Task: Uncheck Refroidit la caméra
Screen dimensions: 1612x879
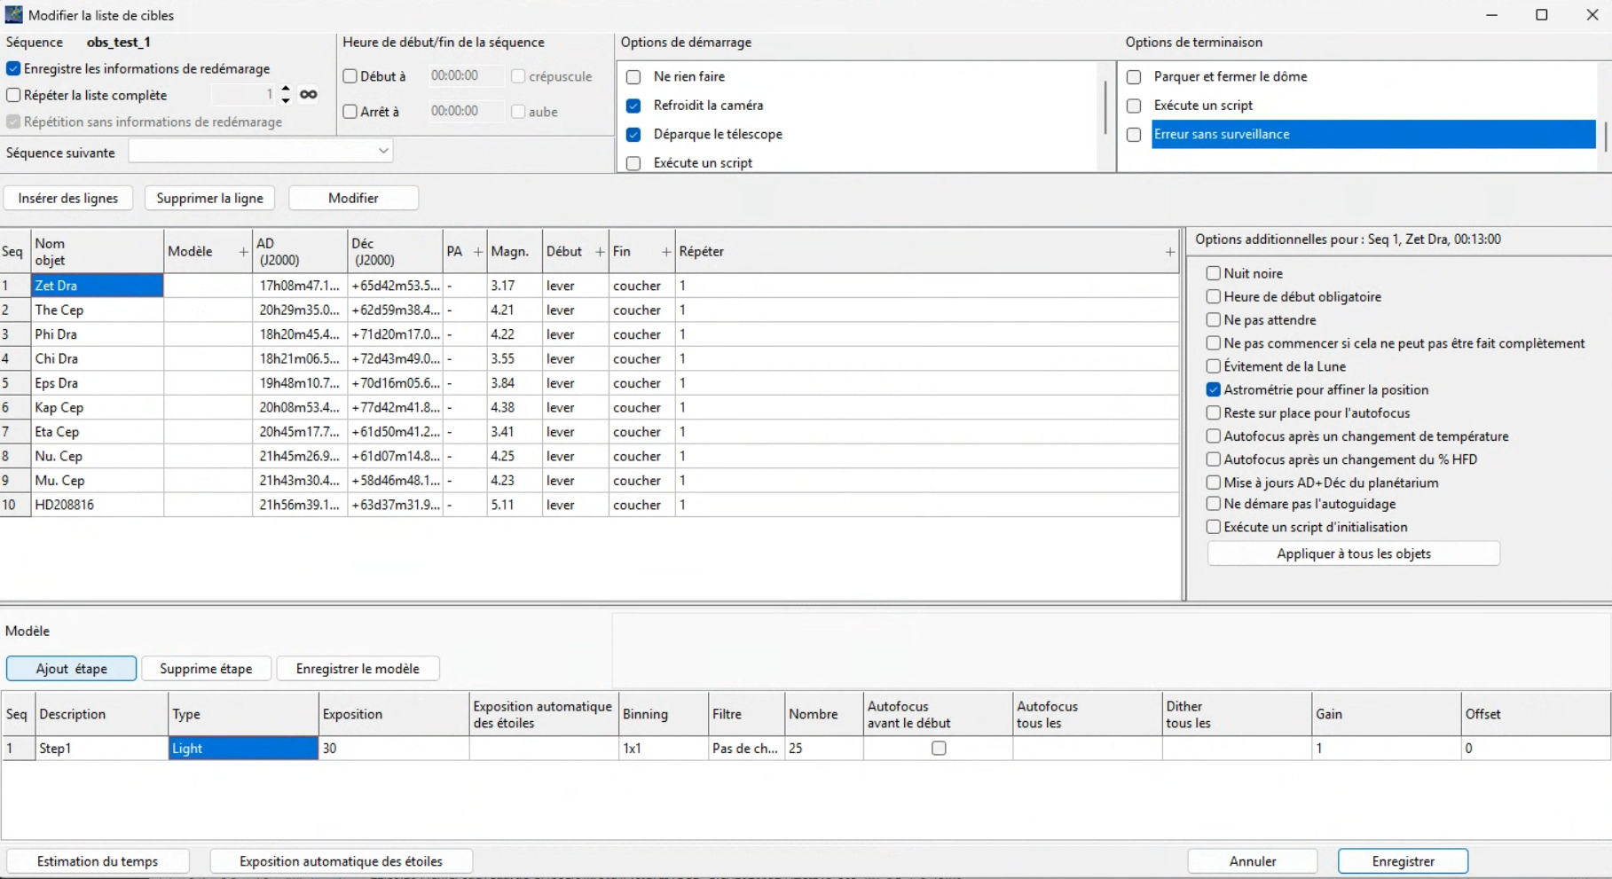Action: pyautogui.click(x=633, y=106)
